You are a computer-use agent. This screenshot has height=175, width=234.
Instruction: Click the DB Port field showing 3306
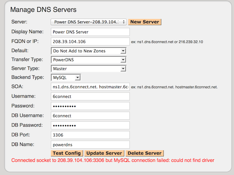(90, 135)
